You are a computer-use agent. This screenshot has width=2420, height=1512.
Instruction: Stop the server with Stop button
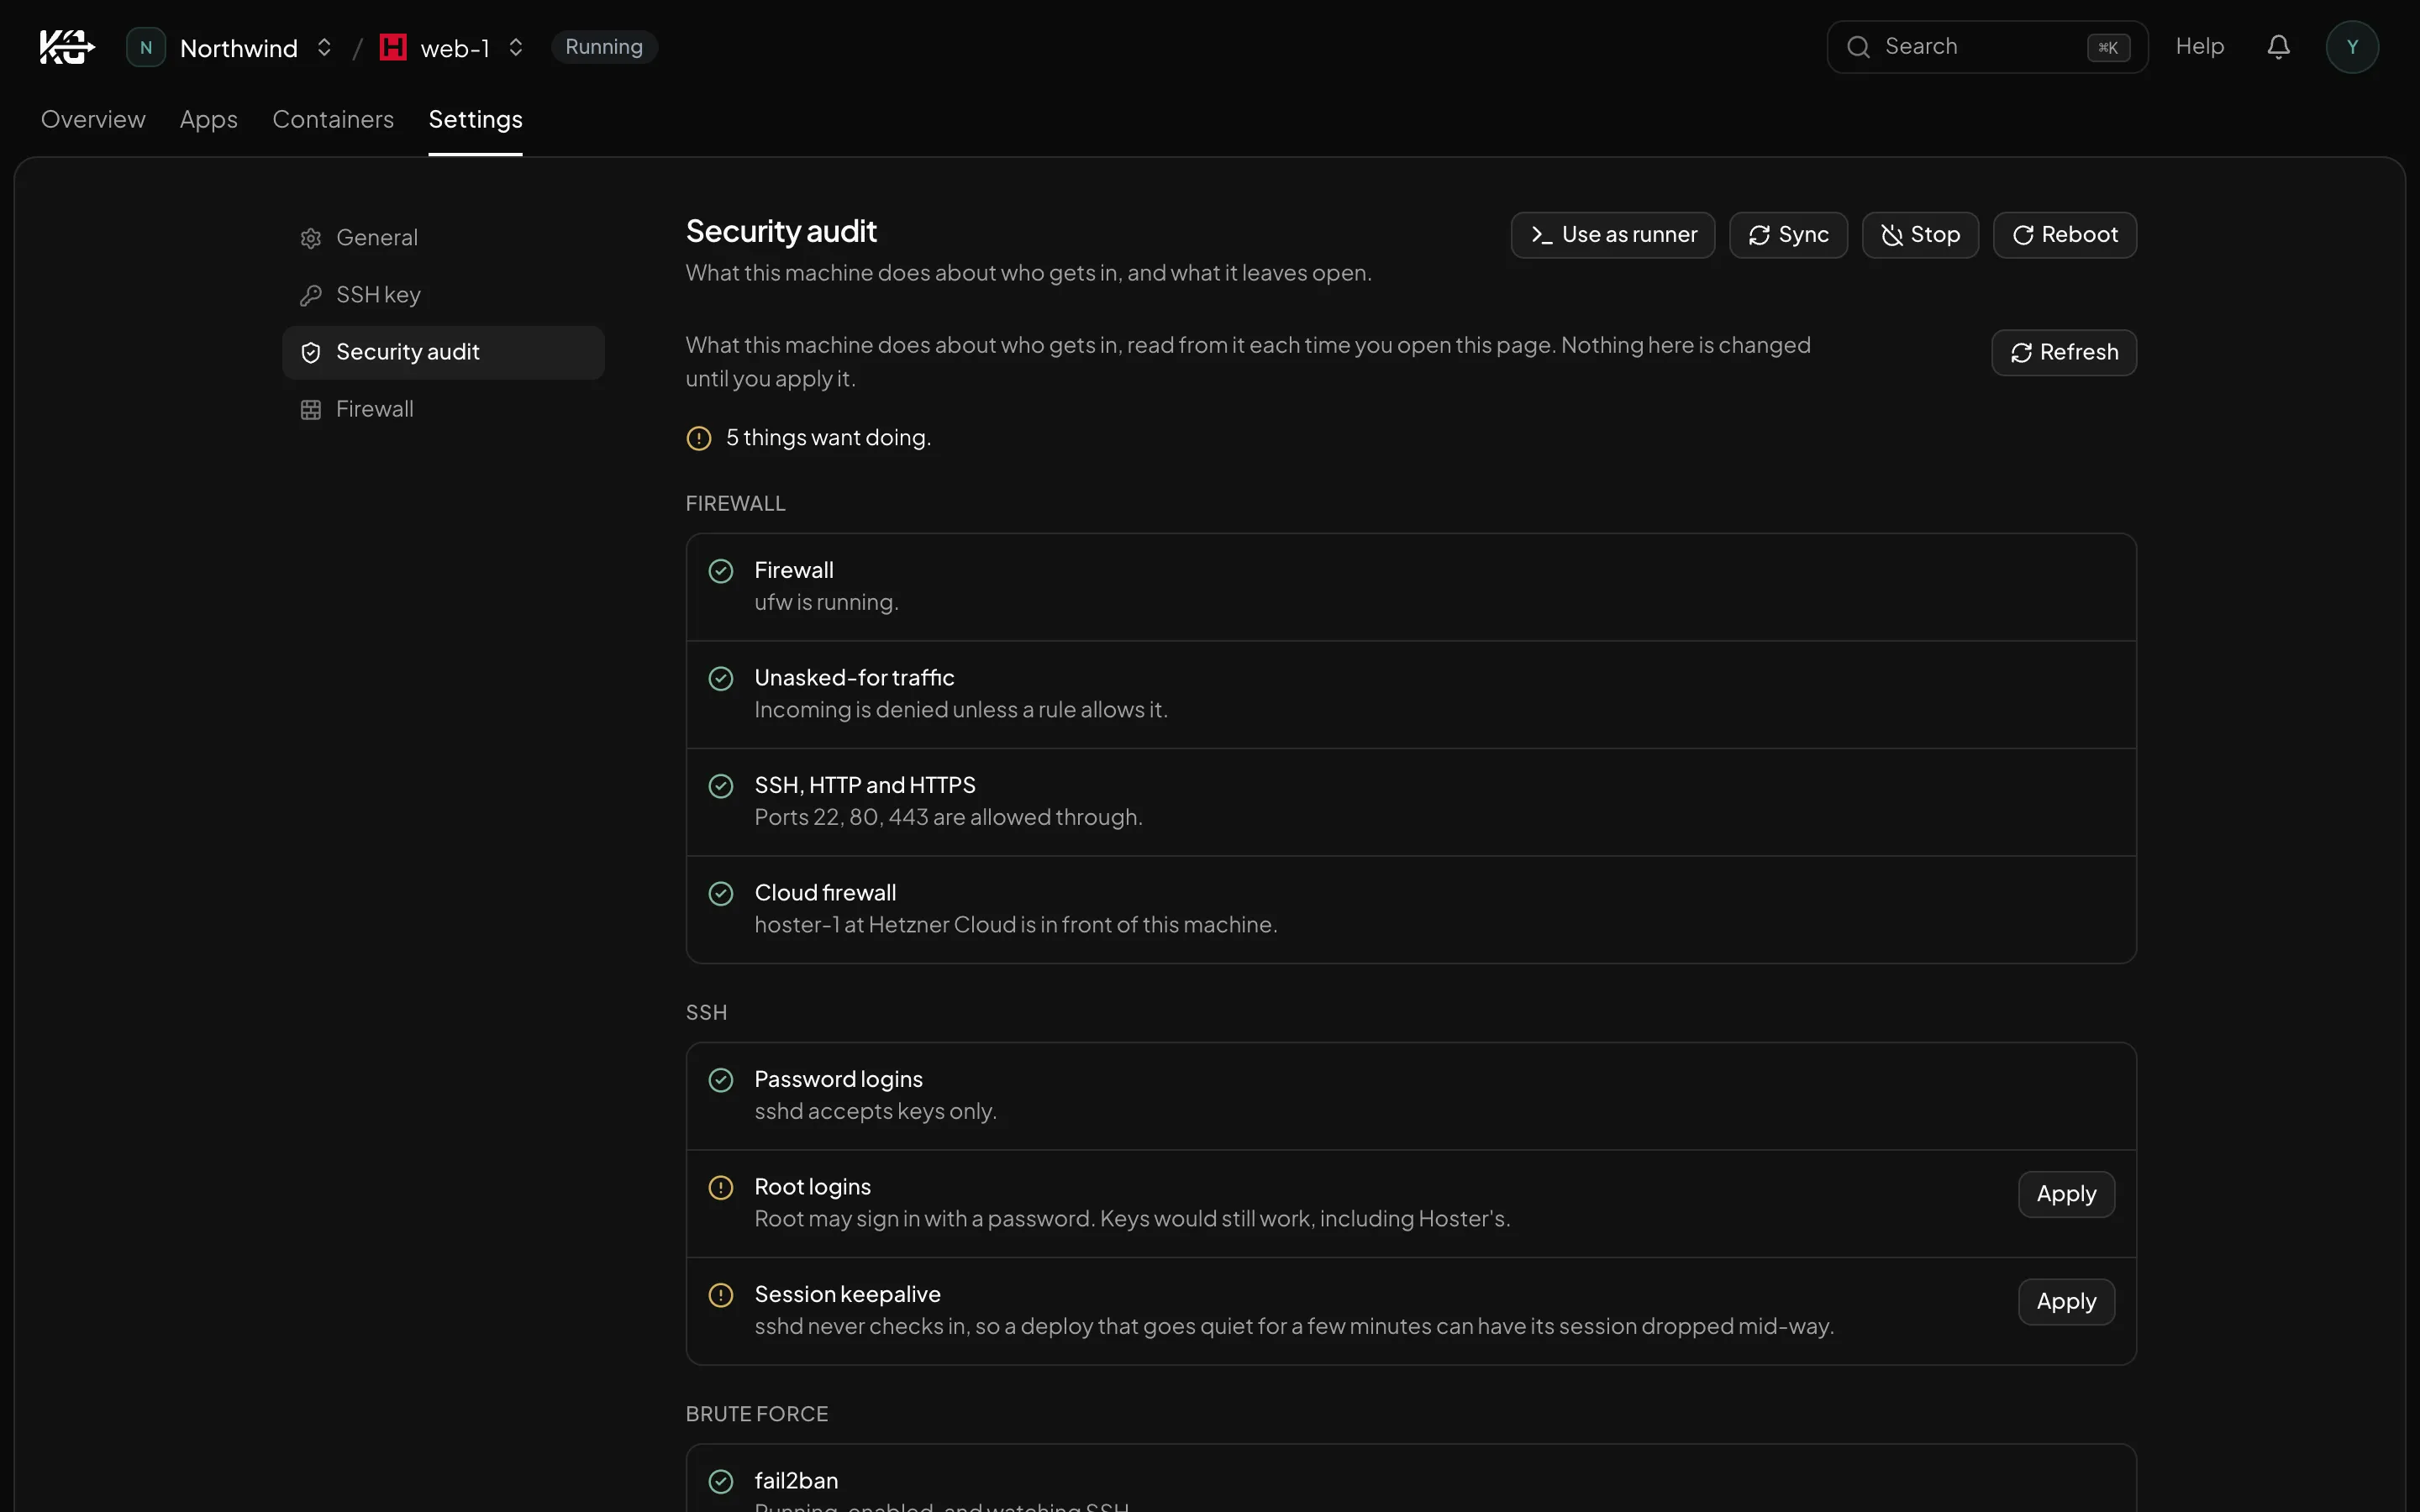[1920, 235]
